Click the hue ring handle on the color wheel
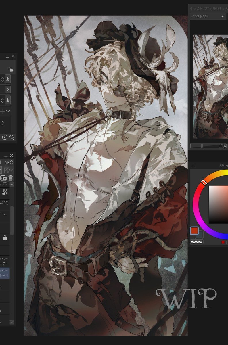228x345 pixels. pyautogui.click(x=204, y=182)
